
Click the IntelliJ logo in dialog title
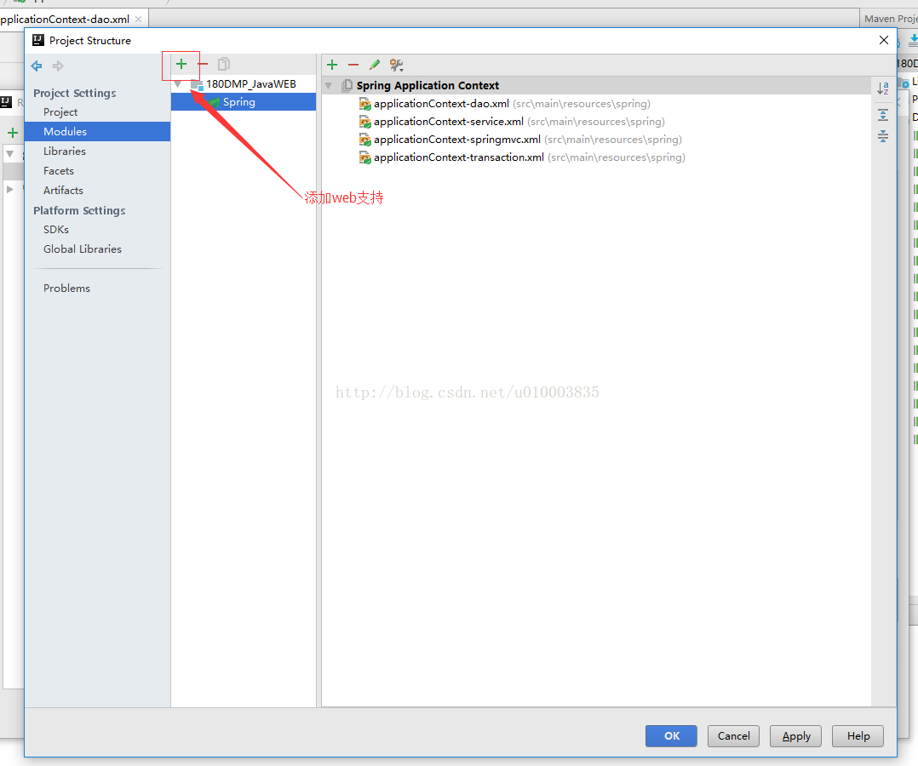pyautogui.click(x=38, y=40)
